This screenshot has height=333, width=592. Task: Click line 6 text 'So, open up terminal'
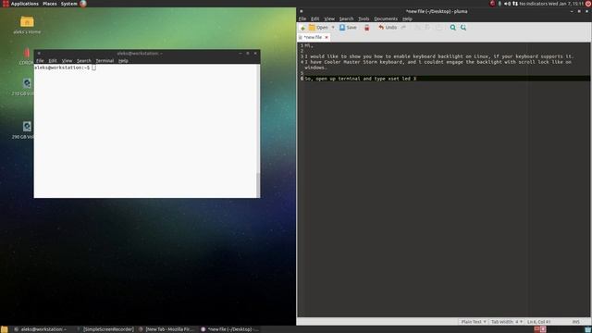[332, 79]
